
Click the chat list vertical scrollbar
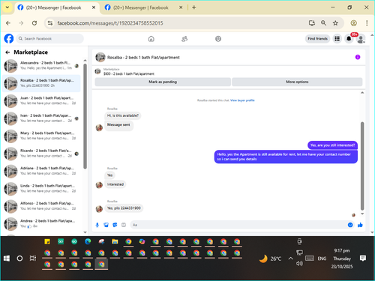(x=85, y=116)
